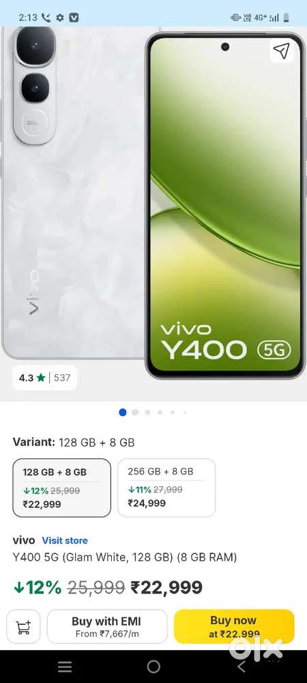
Task: Go to the third image dot
Action: (148, 412)
